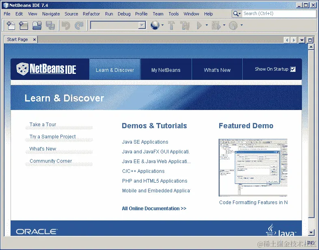Switch to My NetBeans tab
This screenshot has width=319, height=250.
coord(166,69)
